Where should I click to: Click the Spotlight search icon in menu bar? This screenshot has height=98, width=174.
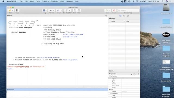163,1
